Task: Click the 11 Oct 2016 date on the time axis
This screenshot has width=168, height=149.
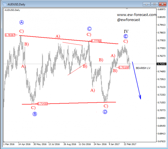Action: coord(85,145)
